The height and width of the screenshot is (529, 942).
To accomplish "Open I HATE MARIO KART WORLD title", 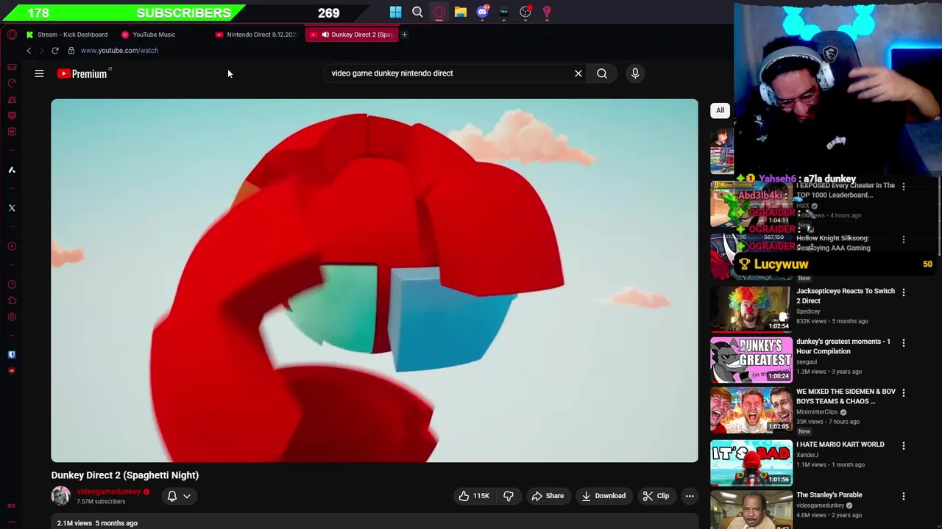I will 840,445.
